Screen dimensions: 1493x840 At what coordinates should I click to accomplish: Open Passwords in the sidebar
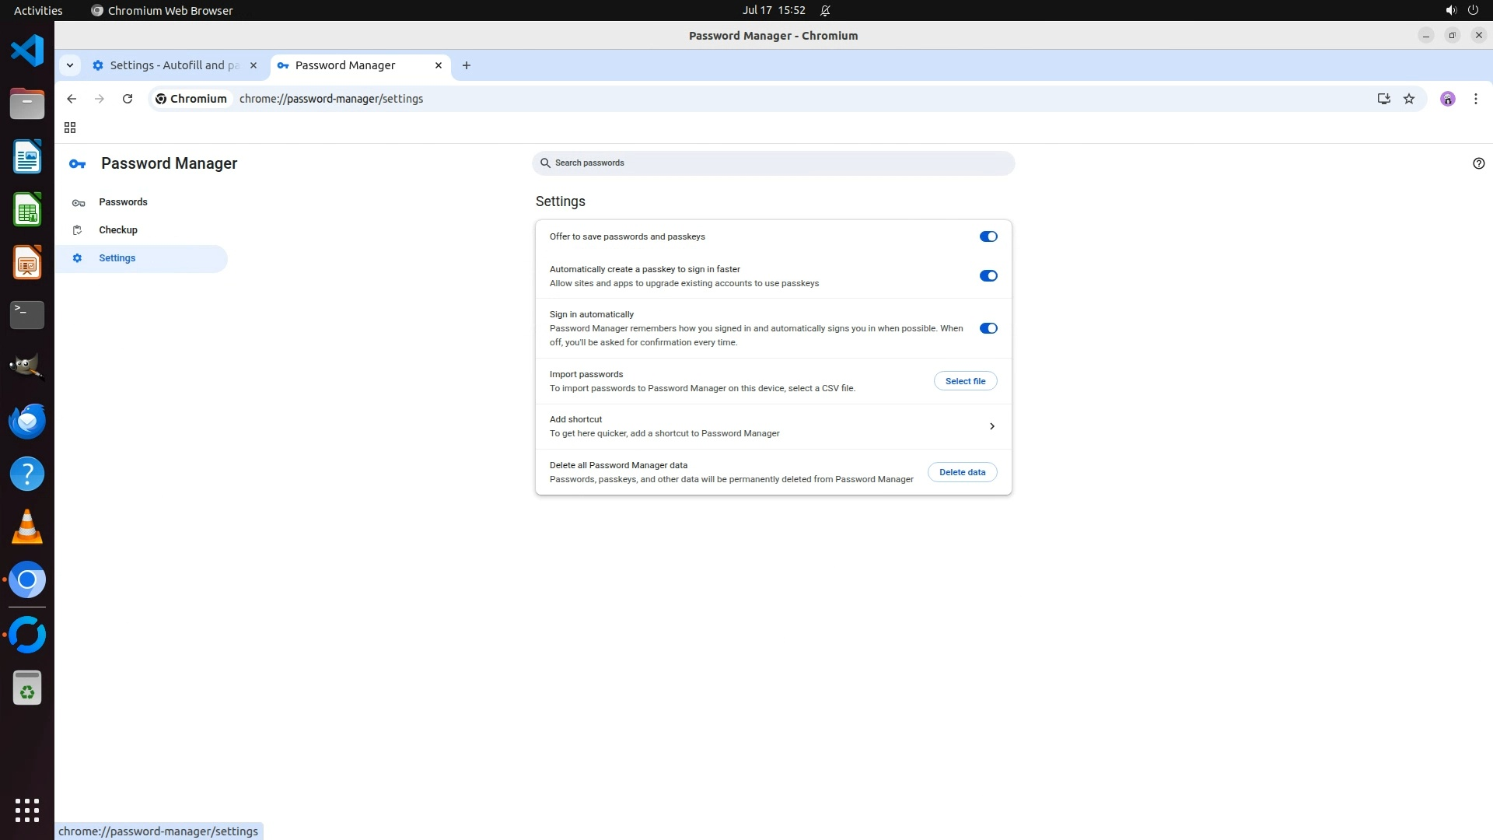click(123, 202)
